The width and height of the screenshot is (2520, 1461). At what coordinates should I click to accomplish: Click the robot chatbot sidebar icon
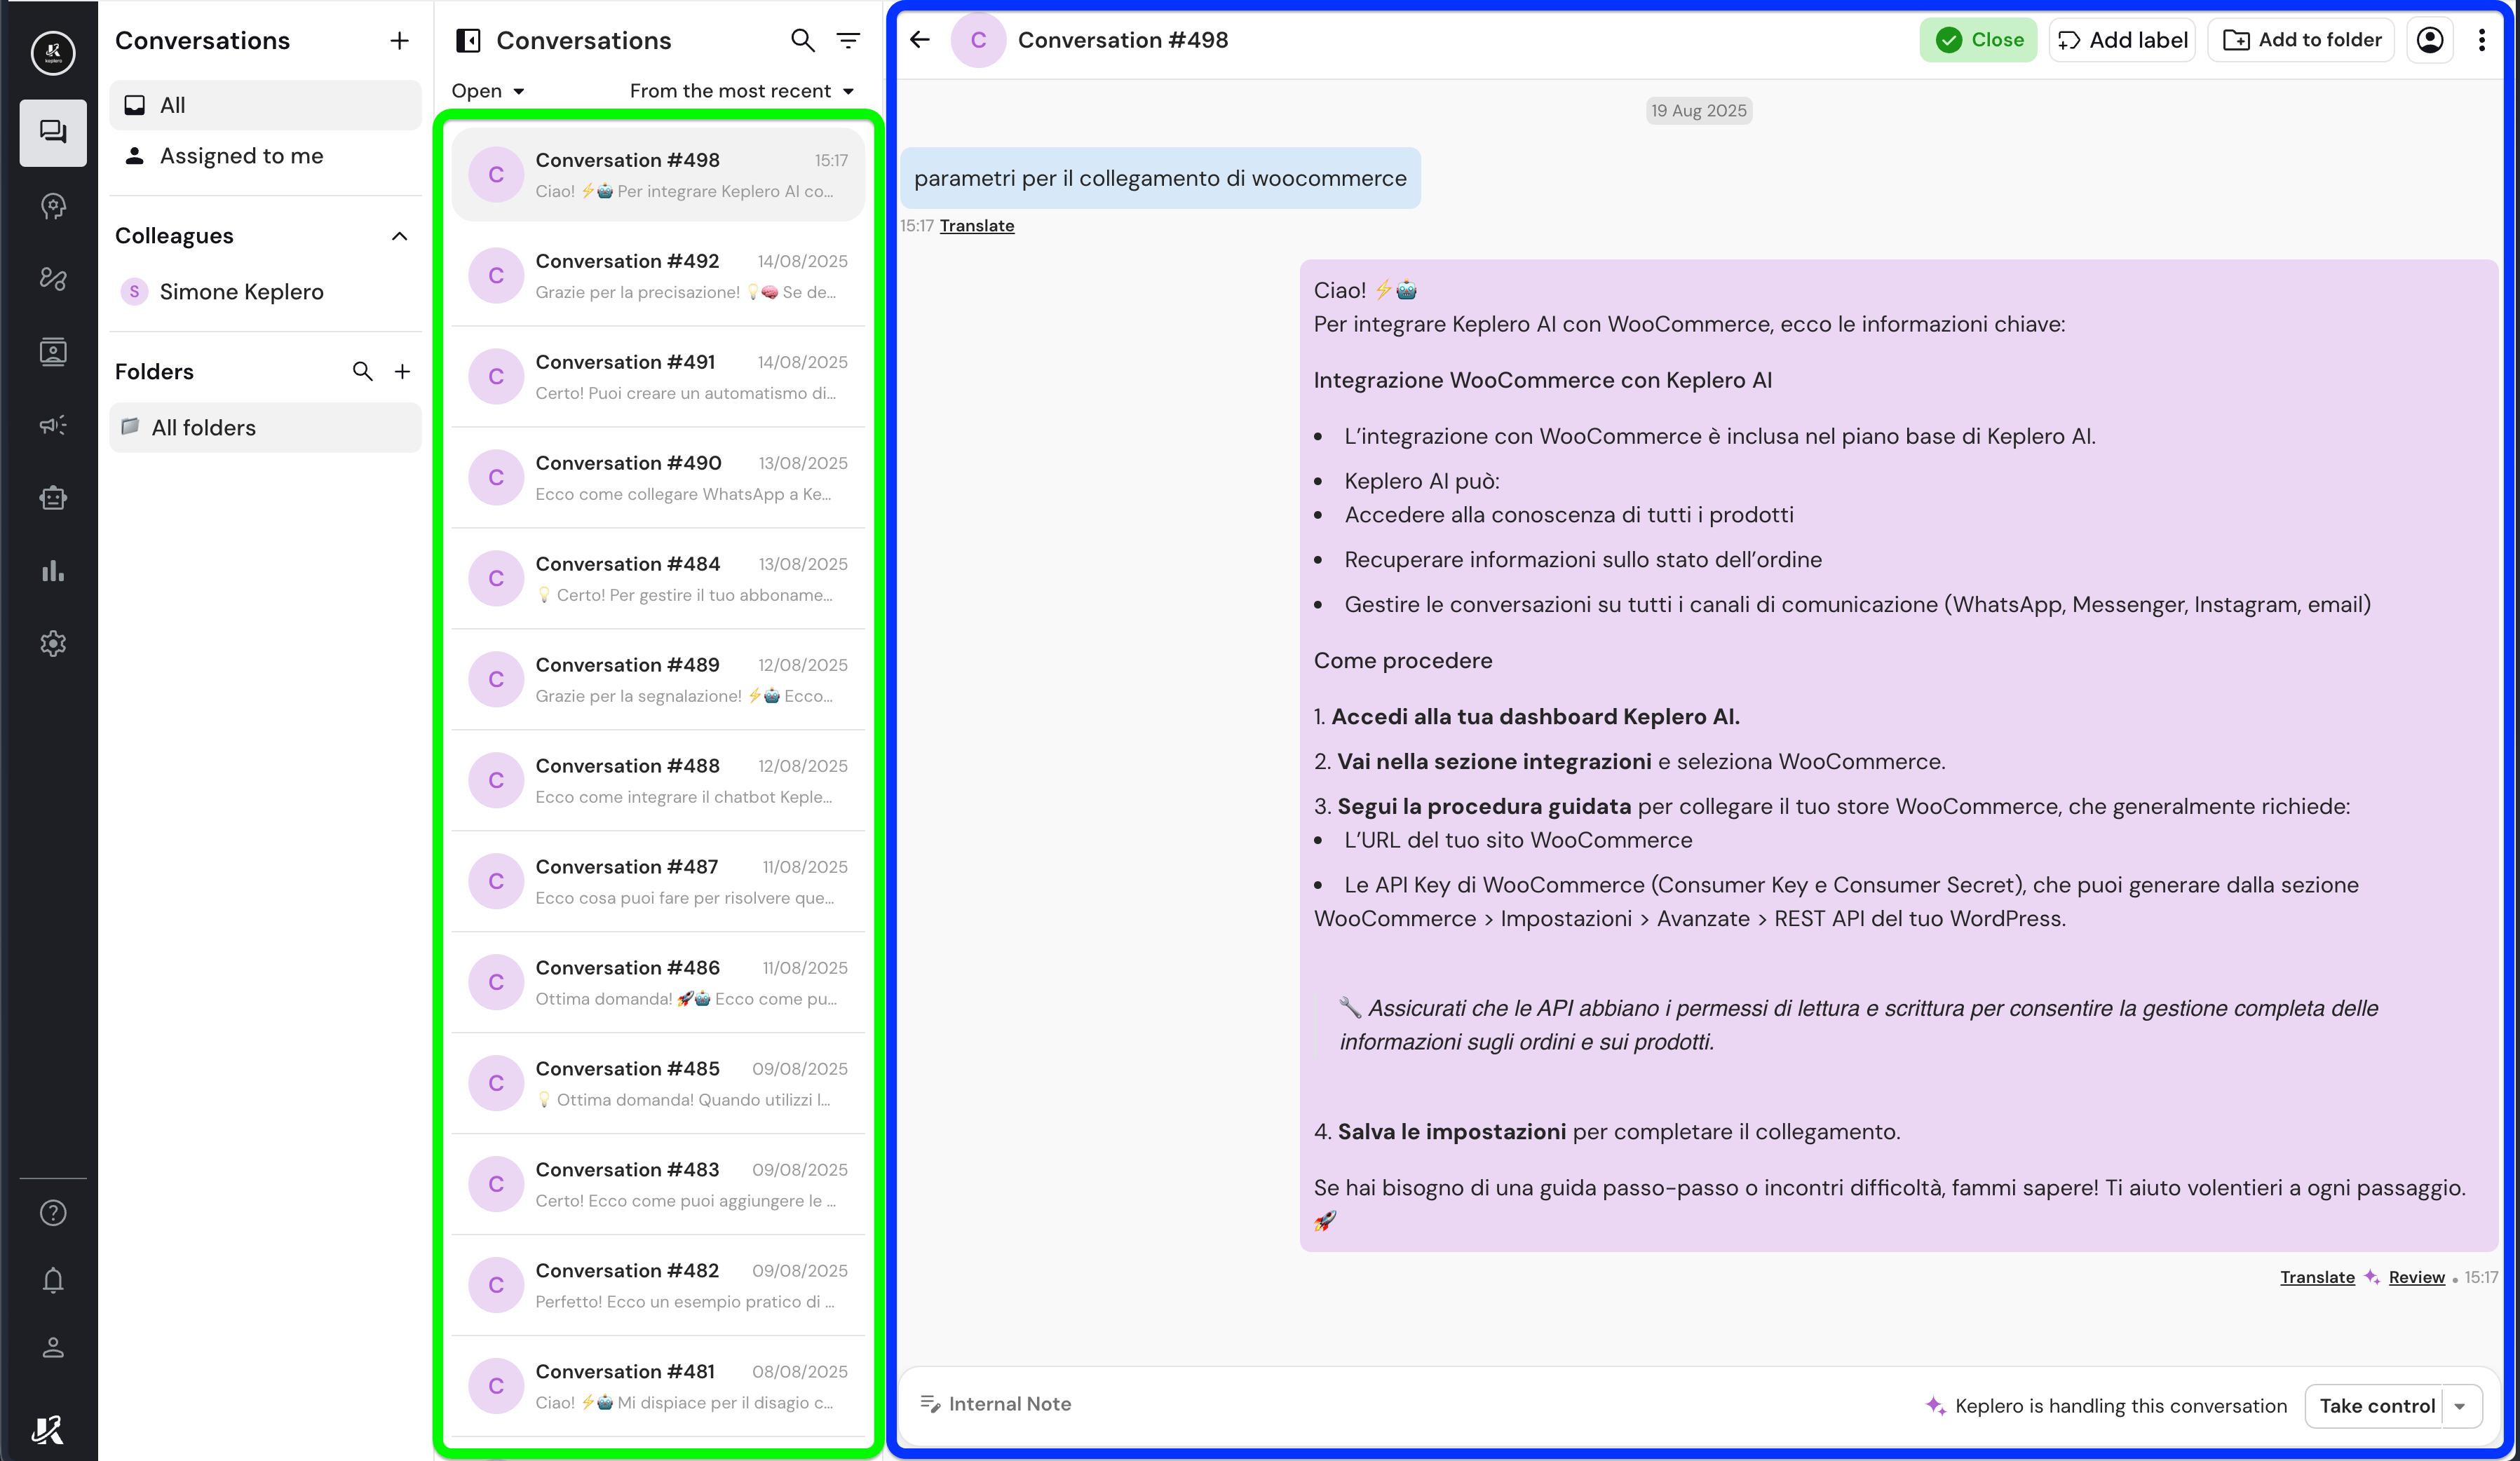(x=53, y=498)
